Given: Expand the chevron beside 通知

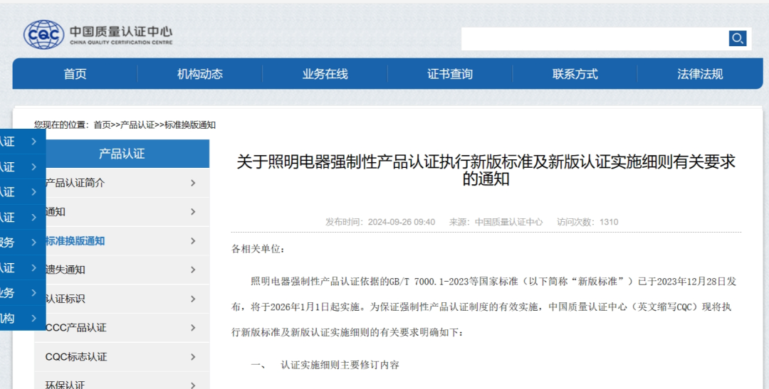Looking at the screenshot, I should [x=193, y=212].
